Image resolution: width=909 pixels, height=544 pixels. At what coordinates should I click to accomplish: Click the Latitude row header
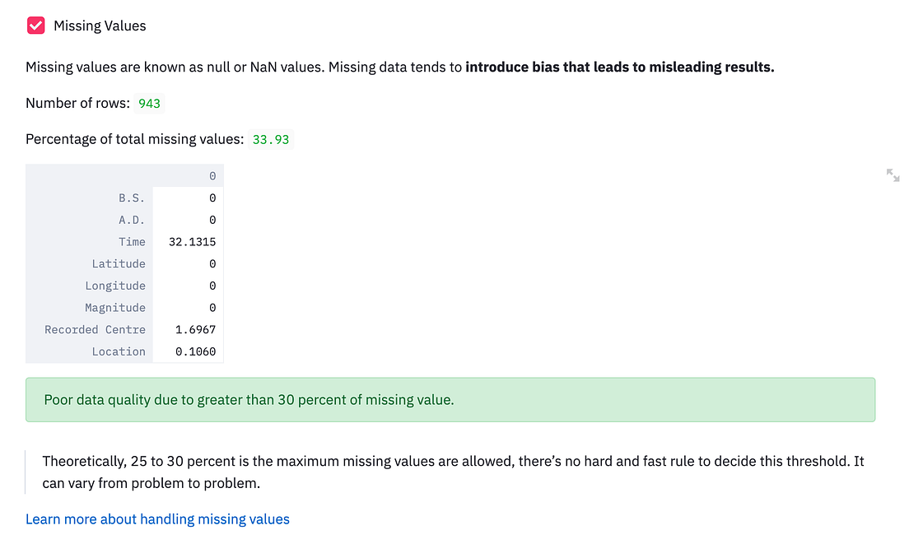(119, 263)
